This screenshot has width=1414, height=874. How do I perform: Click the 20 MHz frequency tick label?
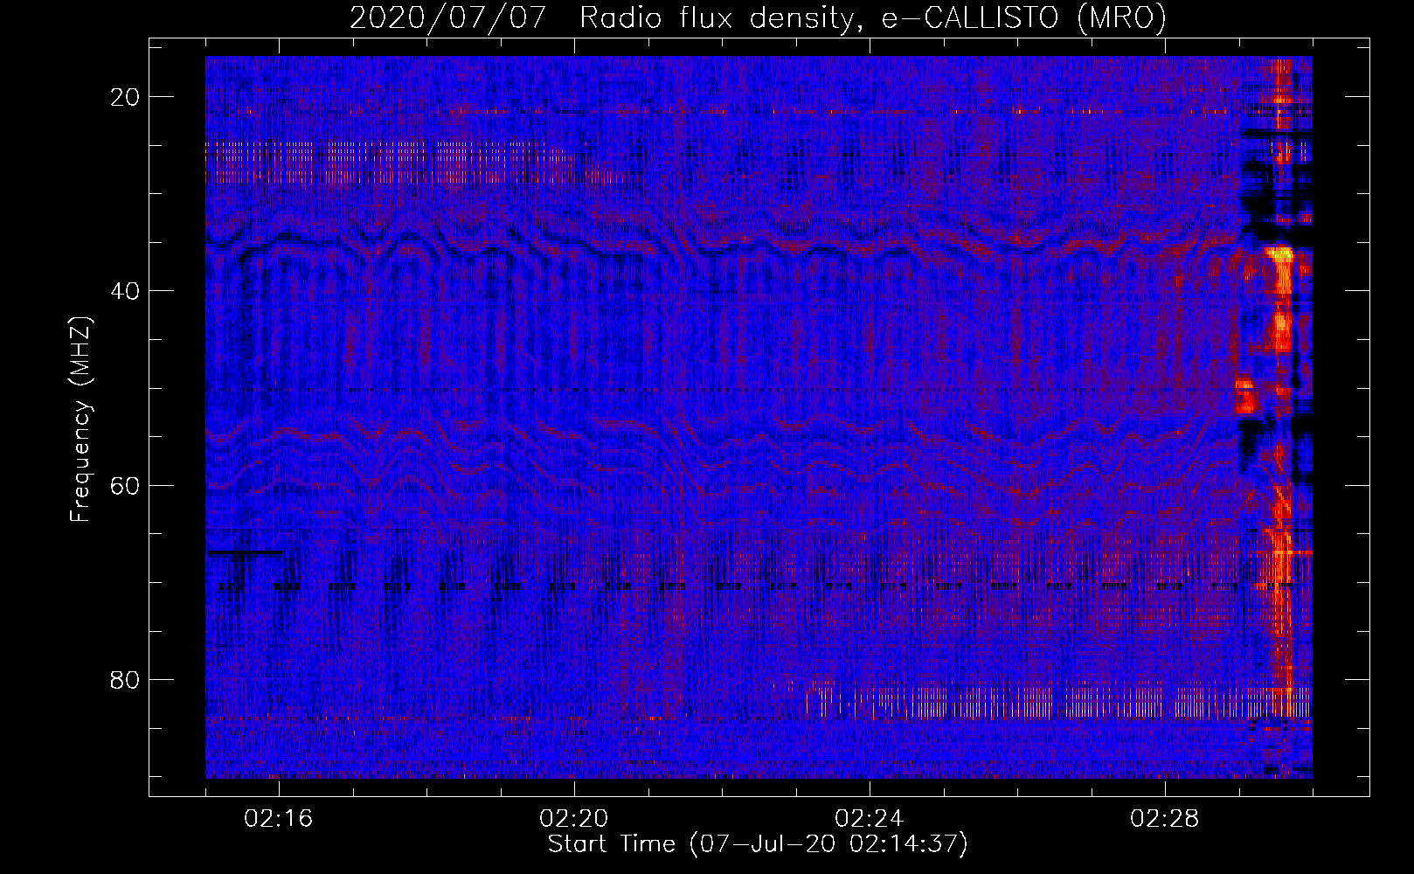click(x=126, y=97)
